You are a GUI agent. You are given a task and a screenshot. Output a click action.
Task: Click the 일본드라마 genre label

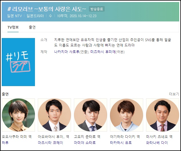pos(35,16)
